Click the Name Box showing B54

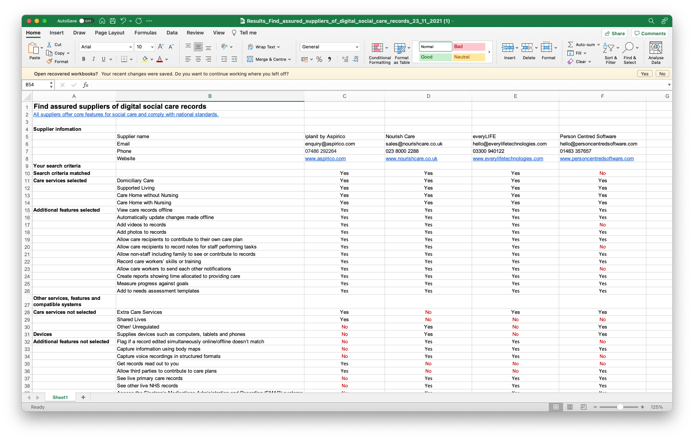click(x=38, y=85)
